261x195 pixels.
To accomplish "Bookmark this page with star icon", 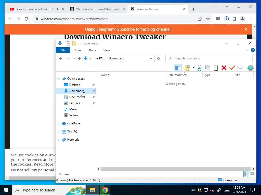I will pos(208,19).
